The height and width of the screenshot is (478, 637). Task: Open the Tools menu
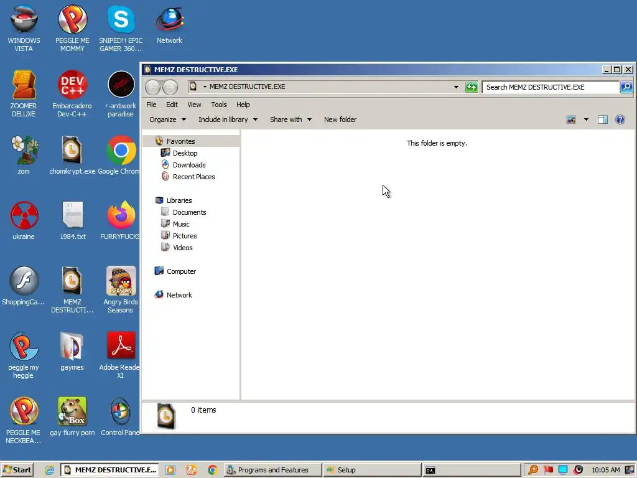219,105
